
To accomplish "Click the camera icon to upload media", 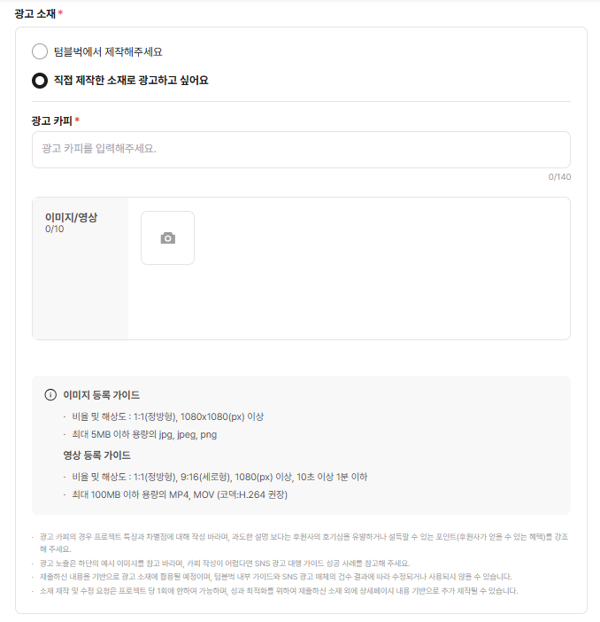I will [x=167, y=237].
